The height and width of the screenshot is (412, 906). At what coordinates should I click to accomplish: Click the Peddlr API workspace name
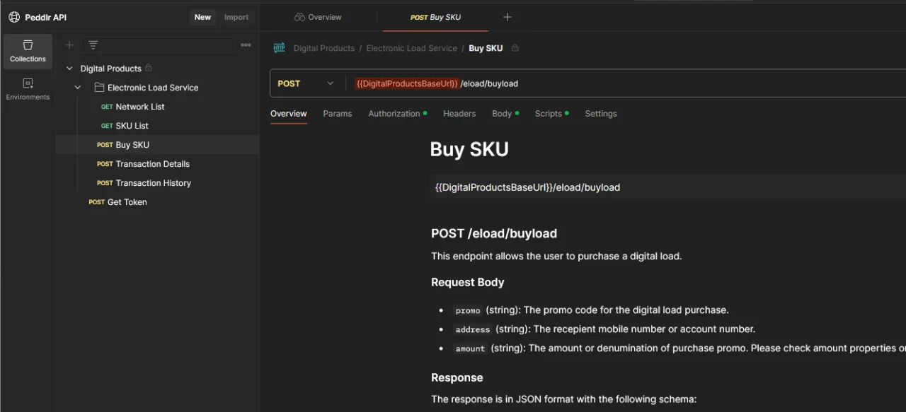click(x=45, y=17)
